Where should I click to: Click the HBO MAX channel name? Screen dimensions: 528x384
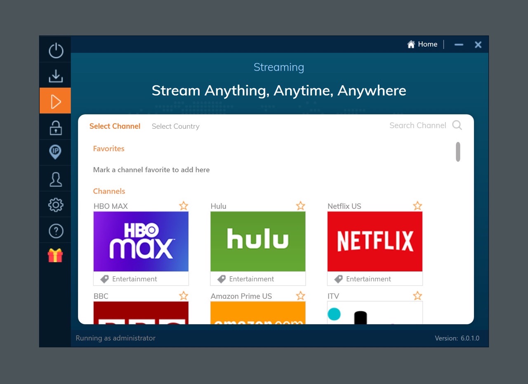[111, 206]
